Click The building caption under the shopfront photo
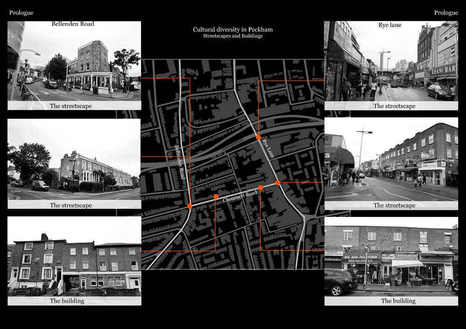Viewport: 466px width, 329px height. pos(398,301)
